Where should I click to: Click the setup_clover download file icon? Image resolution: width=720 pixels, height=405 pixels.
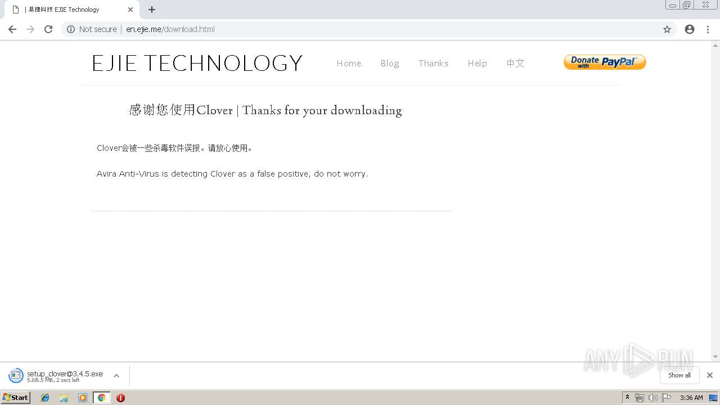(x=16, y=375)
